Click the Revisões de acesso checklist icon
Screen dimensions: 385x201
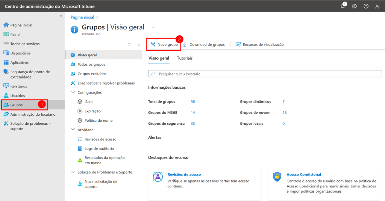click(x=80, y=139)
